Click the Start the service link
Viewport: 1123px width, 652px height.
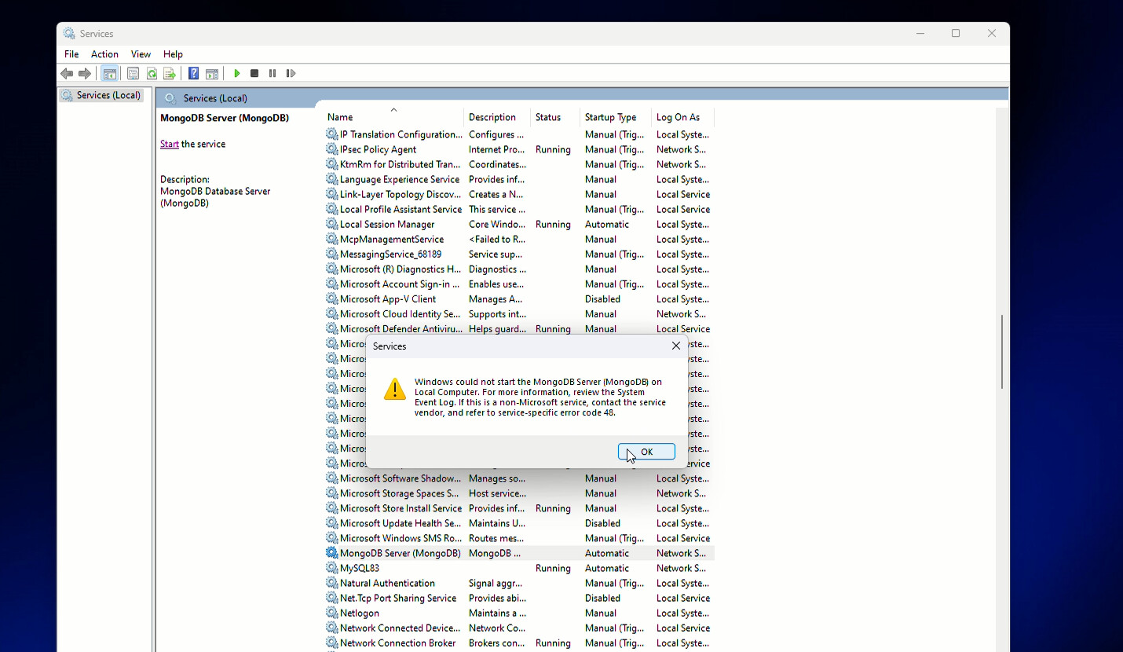coord(170,145)
